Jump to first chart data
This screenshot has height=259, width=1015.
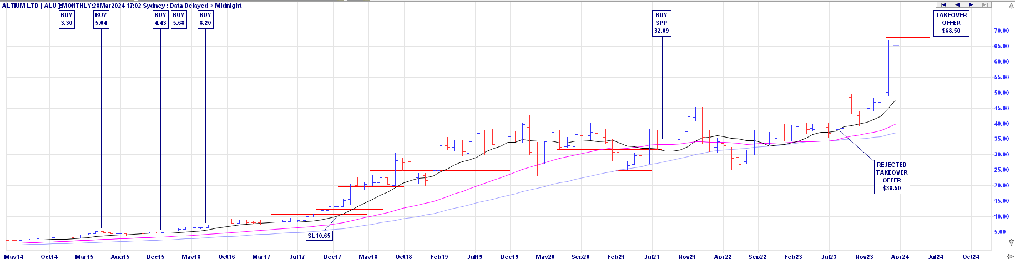click(x=943, y=4)
